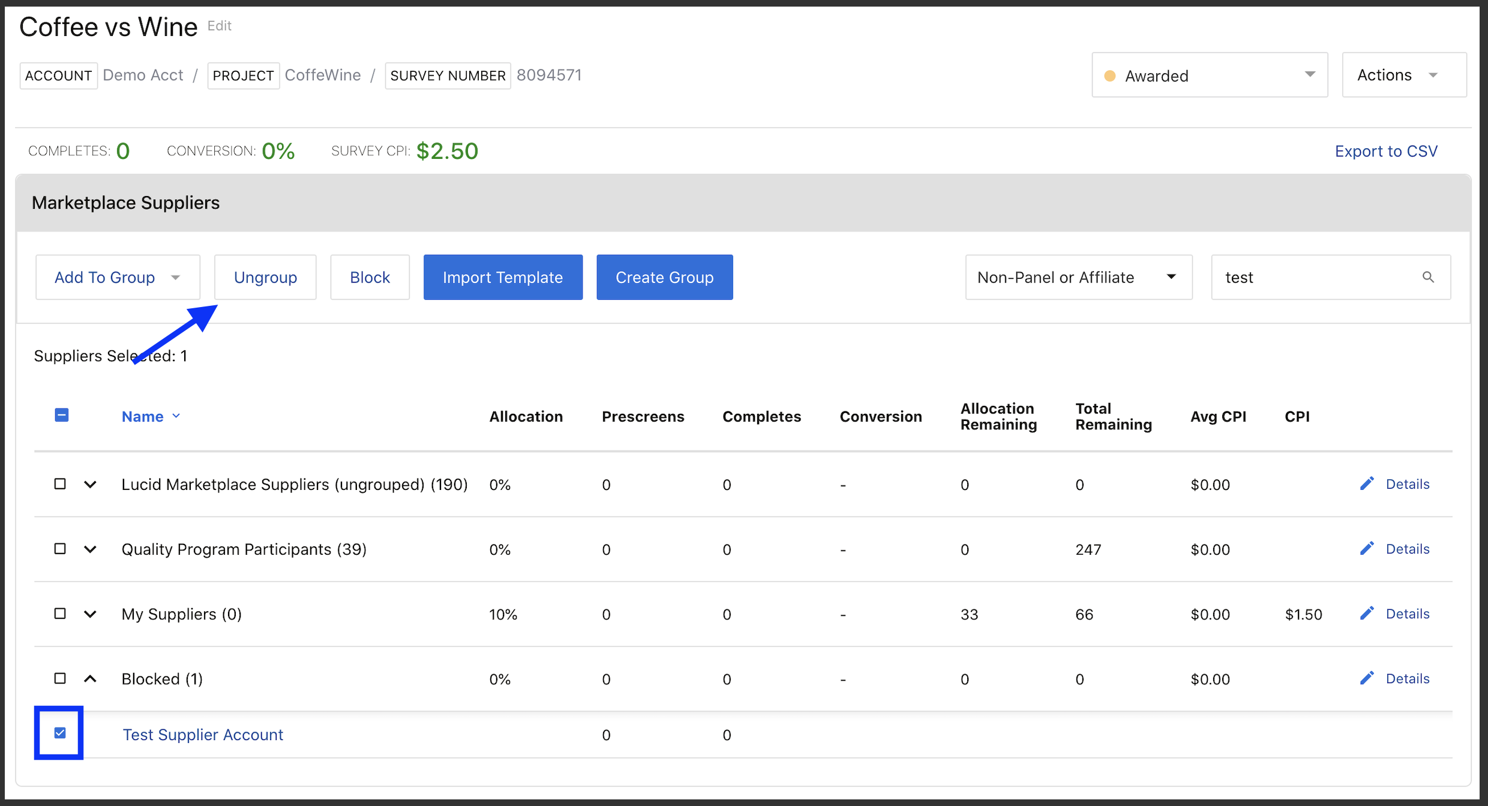
Task: Open the Add To Group dropdown
Action: point(118,277)
